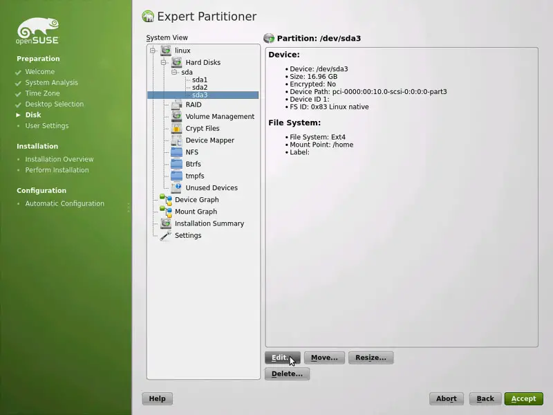Image resolution: width=553 pixels, height=415 pixels.
Task: Click the Settings wrench icon
Action: [165, 235]
